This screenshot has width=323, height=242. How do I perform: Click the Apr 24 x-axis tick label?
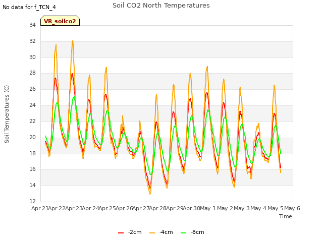tap(90, 208)
